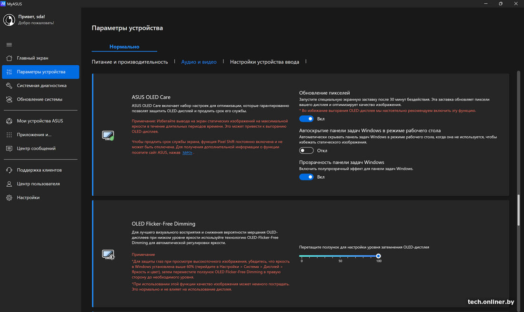Select the Нормально tab
The width and height of the screenshot is (524, 312).
(124, 46)
